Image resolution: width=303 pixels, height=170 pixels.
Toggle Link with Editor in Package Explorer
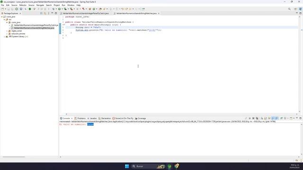45,13
